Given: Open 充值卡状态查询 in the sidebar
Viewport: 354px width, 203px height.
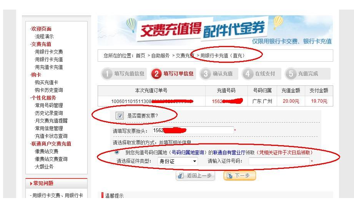Looking at the screenshot, I should tap(51, 136).
